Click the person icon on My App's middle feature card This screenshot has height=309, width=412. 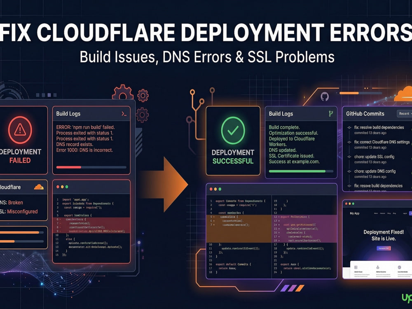click(377, 267)
